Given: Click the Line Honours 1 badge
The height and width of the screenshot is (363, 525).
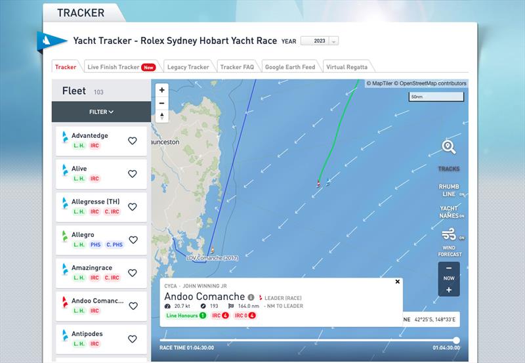Looking at the screenshot, I should (186, 316).
